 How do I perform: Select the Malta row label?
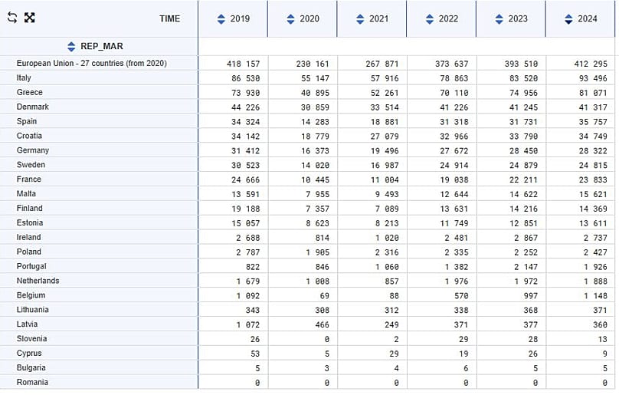pos(26,193)
